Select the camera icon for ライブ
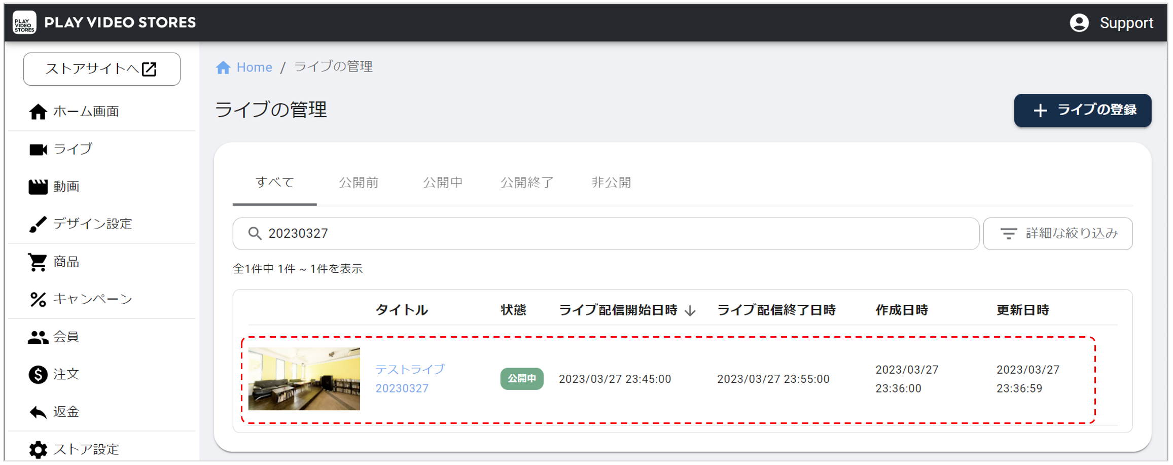The width and height of the screenshot is (1173, 465). (x=38, y=150)
